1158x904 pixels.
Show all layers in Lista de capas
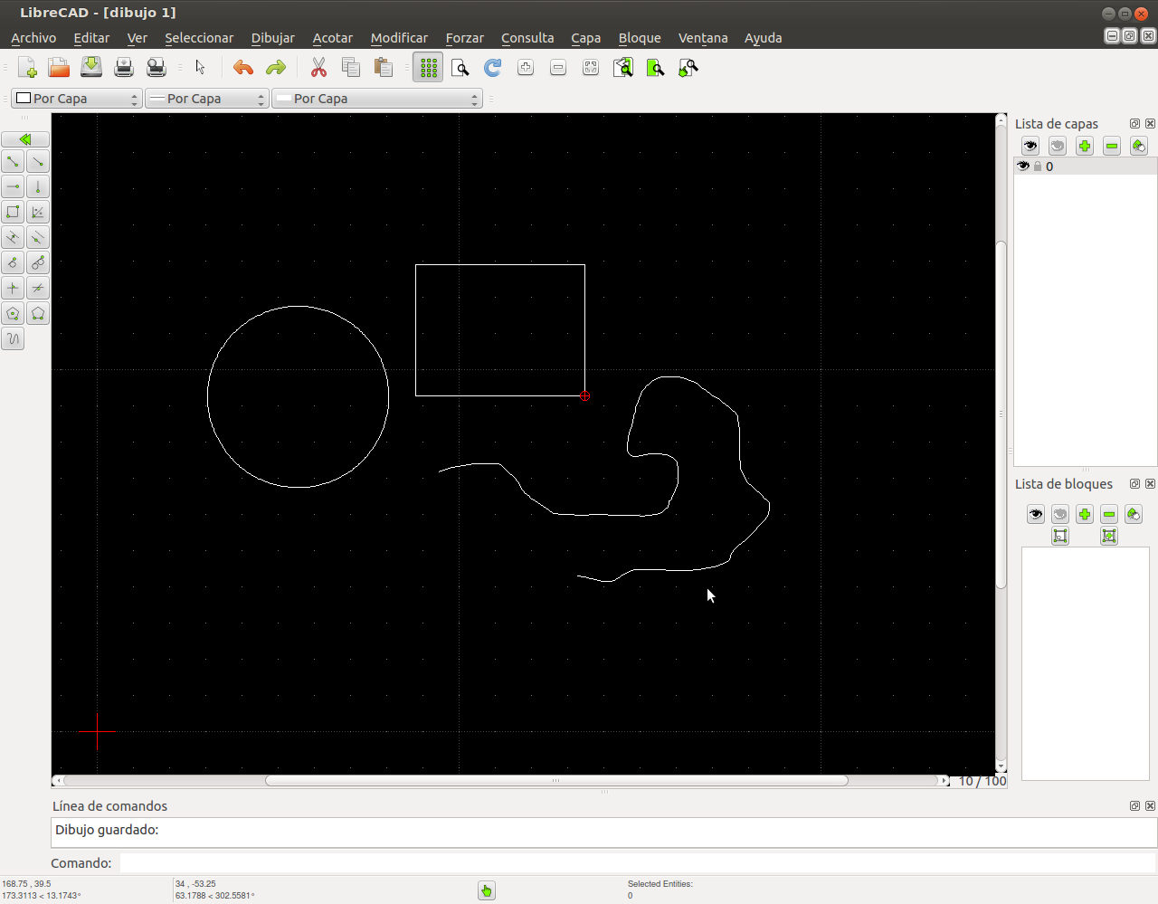[1030, 146]
